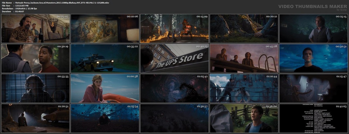Select the credits thumbnail 01:41:03
Image resolution: width=349 pixels, height=134 pixels.
pyautogui.click(x=314, y=118)
